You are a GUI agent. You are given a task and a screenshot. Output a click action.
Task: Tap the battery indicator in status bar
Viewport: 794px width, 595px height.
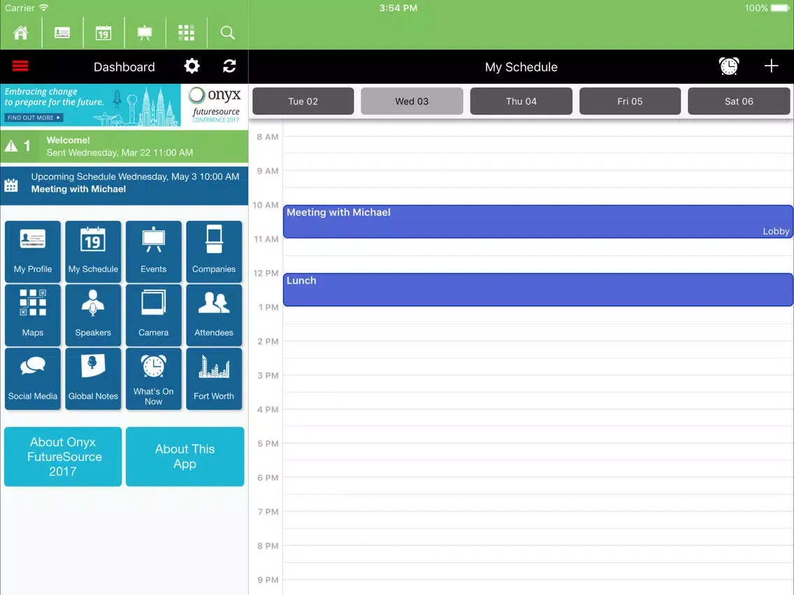pos(779,8)
